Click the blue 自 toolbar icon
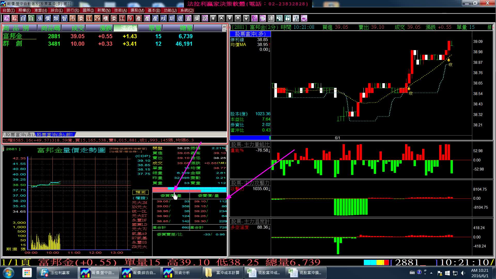 click(x=23, y=18)
